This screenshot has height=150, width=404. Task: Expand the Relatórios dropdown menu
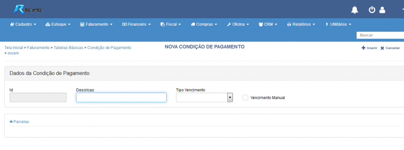[301, 24]
